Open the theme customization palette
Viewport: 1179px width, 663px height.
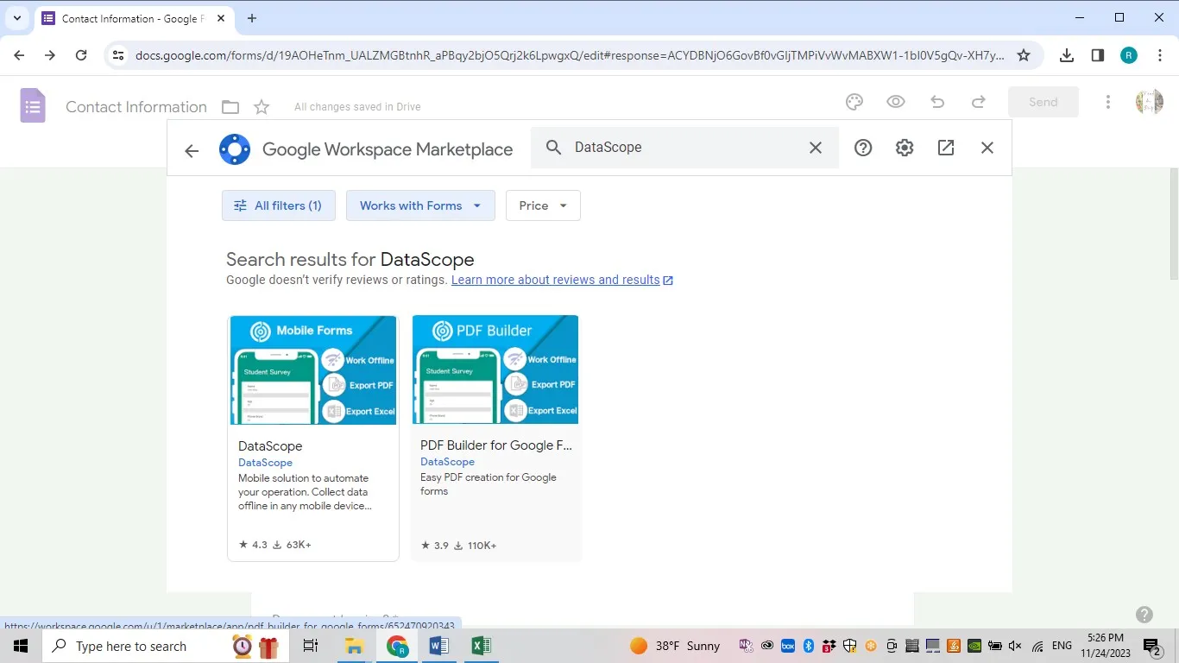[x=854, y=101]
